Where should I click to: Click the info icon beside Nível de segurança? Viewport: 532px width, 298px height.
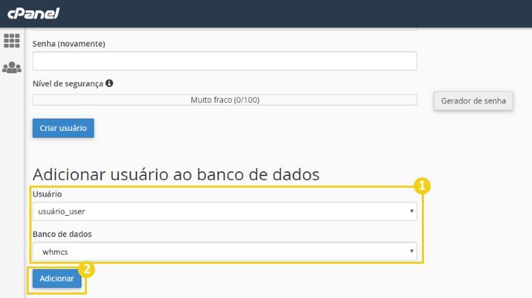coord(109,84)
